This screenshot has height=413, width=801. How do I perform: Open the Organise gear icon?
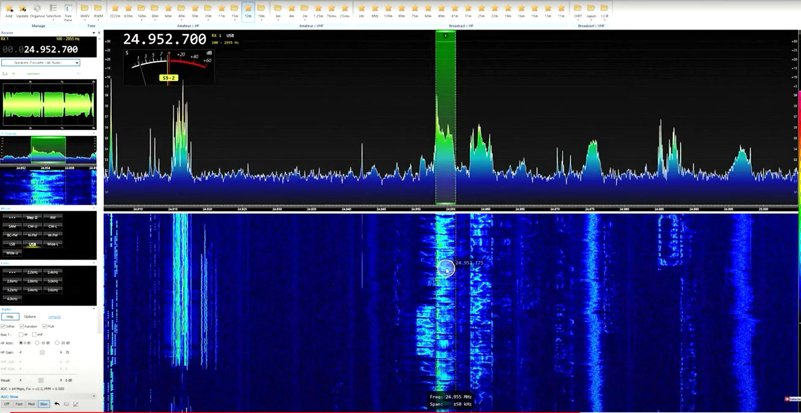click(37, 8)
